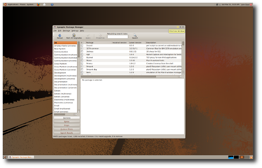Click the Ubuntu logo in top panel
Screen dimensions: 262x168
[x=5, y=5]
